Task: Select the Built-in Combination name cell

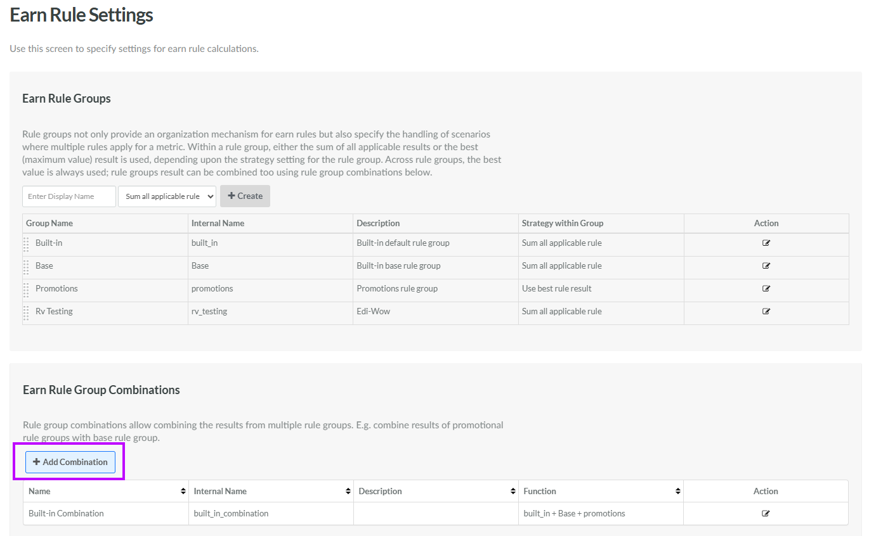Action: point(66,513)
